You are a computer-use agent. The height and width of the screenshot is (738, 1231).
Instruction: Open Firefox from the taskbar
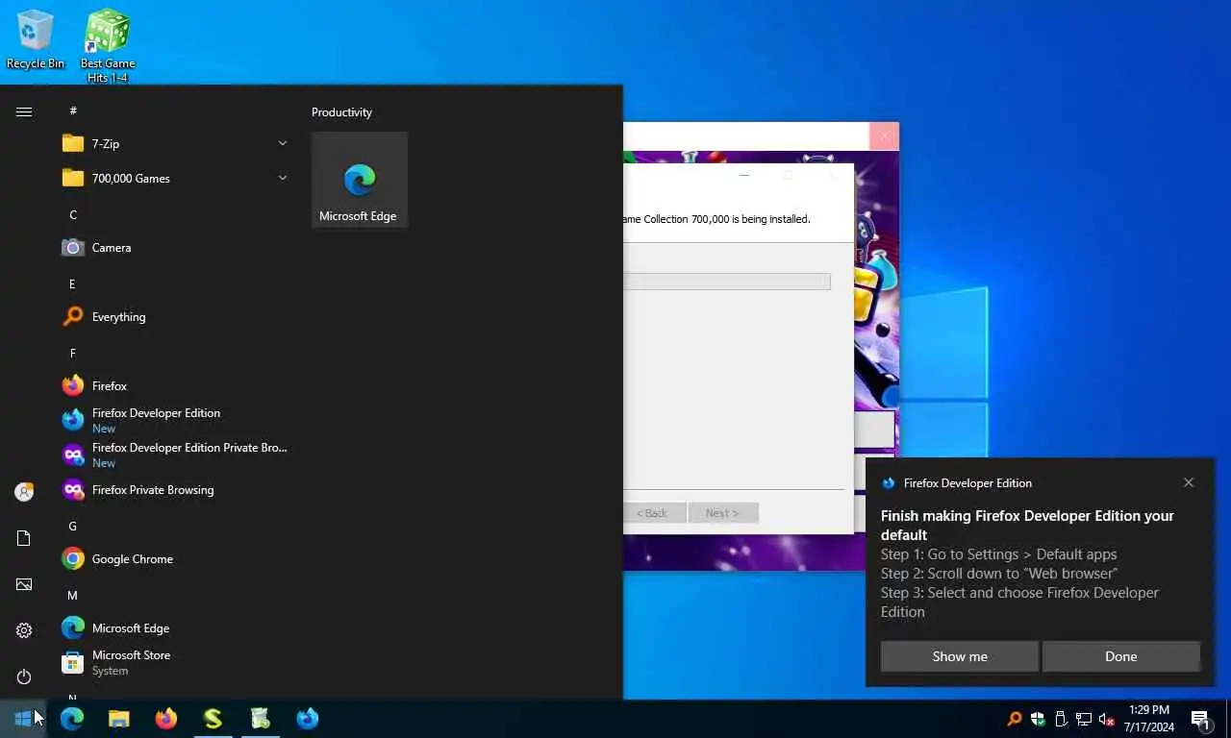166,719
